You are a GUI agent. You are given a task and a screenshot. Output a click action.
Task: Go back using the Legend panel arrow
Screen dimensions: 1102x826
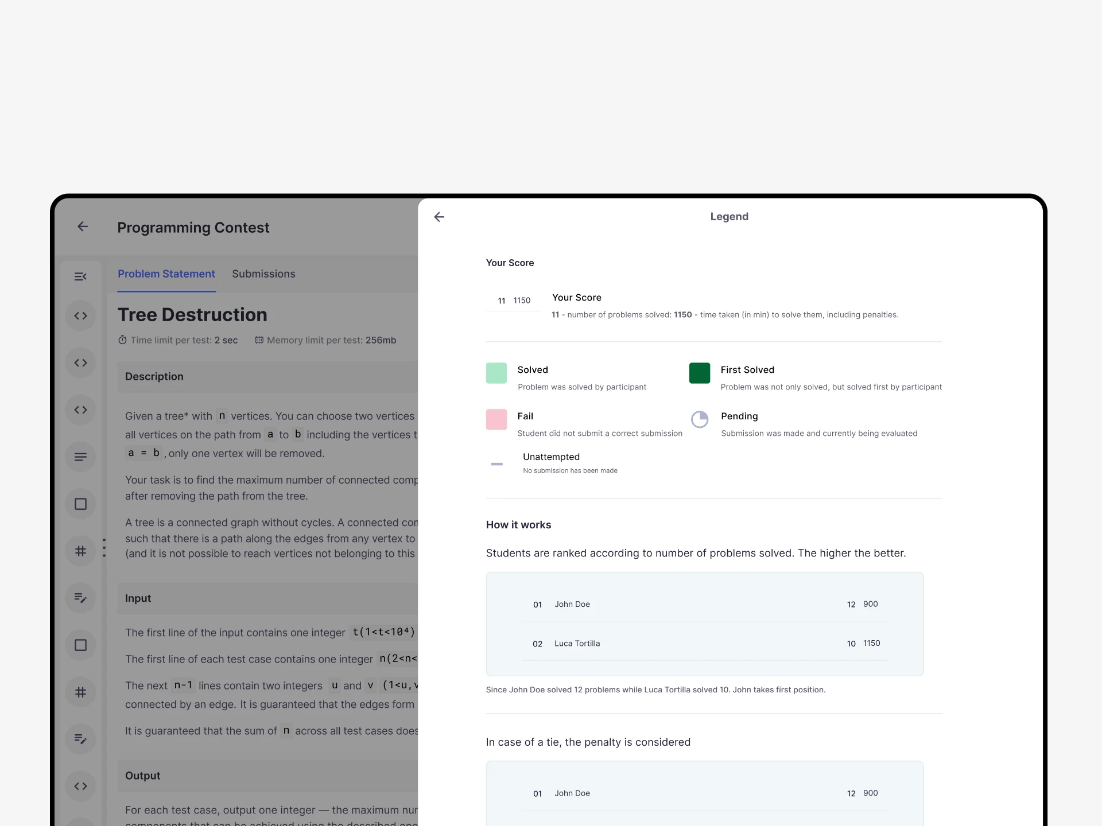tap(439, 217)
